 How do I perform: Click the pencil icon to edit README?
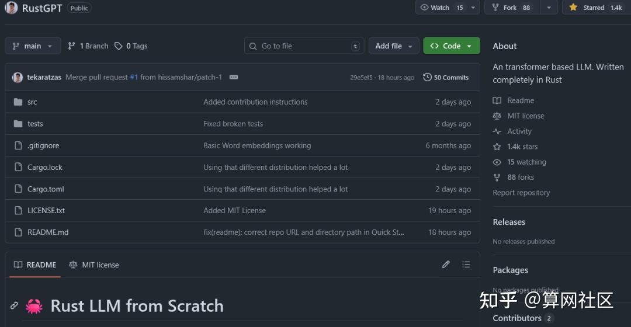point(446,265)
